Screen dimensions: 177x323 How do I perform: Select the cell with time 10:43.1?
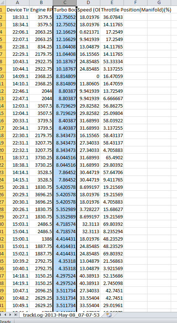point(17,62)
